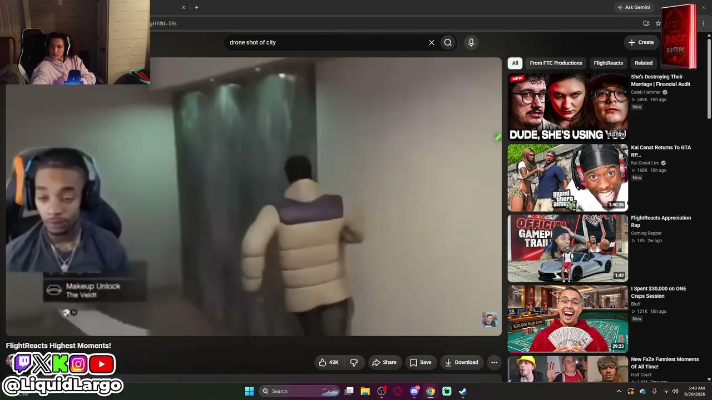
Task: Click title 'She's Destroying Their Marriage | Financial Audit'
Action: tap(661, 81)
